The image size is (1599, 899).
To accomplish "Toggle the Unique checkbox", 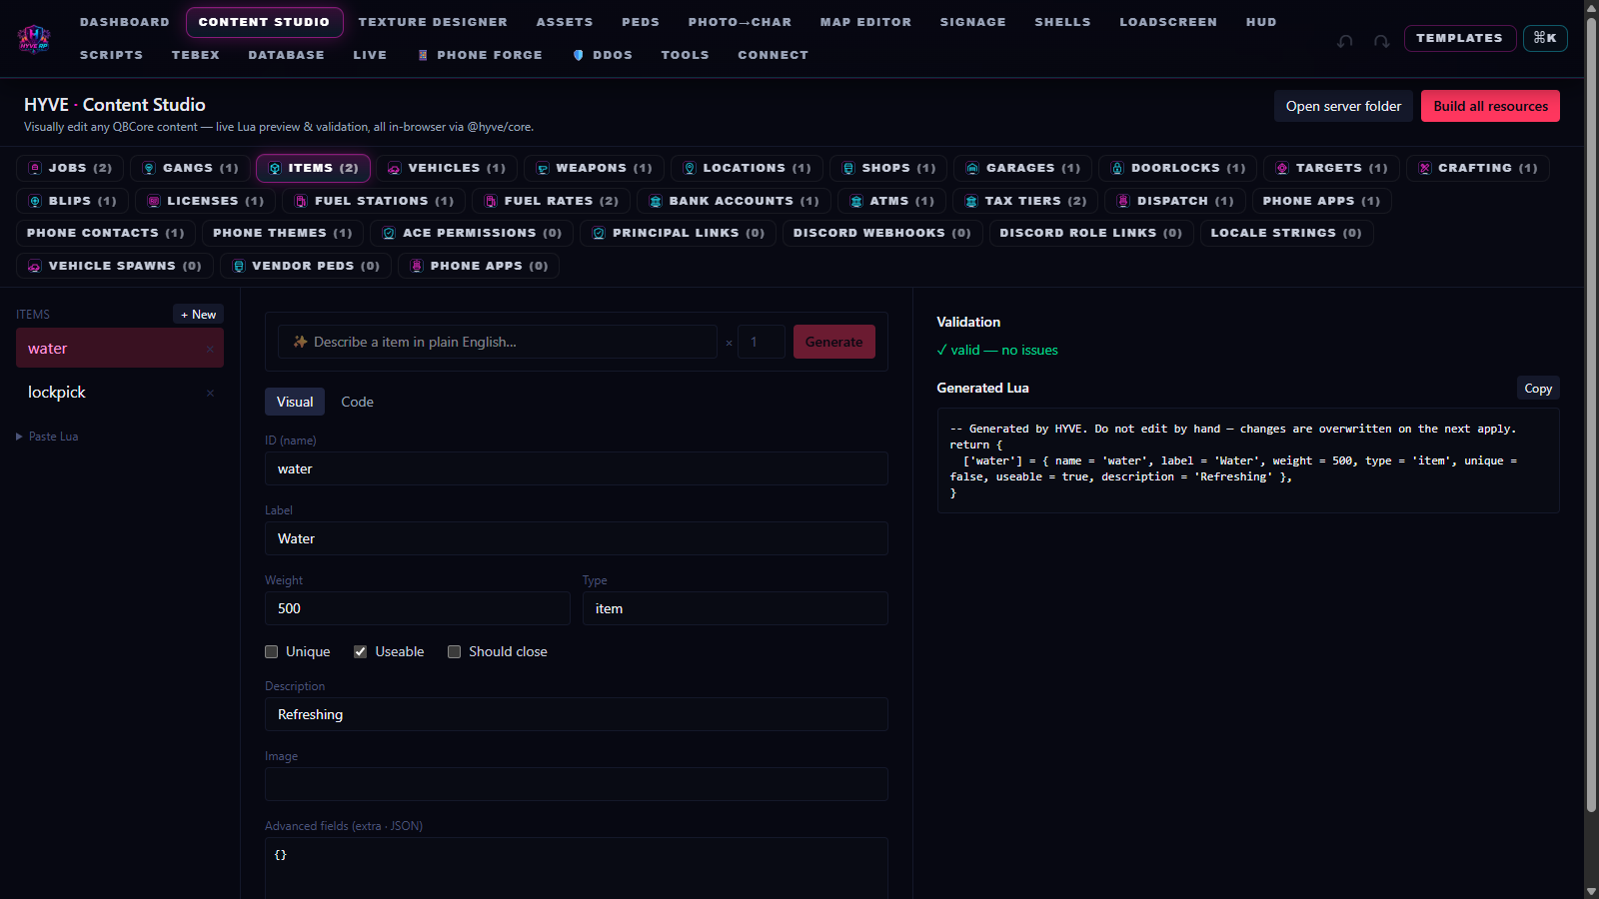I will tap(271, 651).
